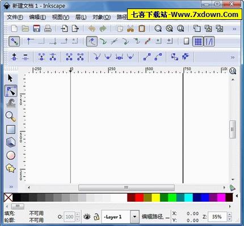Insert new node with the plus node icon
The image size is (244, 226).
point(14,57)
